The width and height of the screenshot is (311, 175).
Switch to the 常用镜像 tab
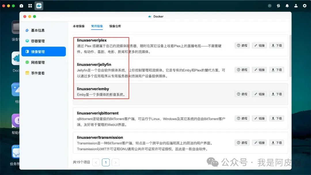point(97,26)
